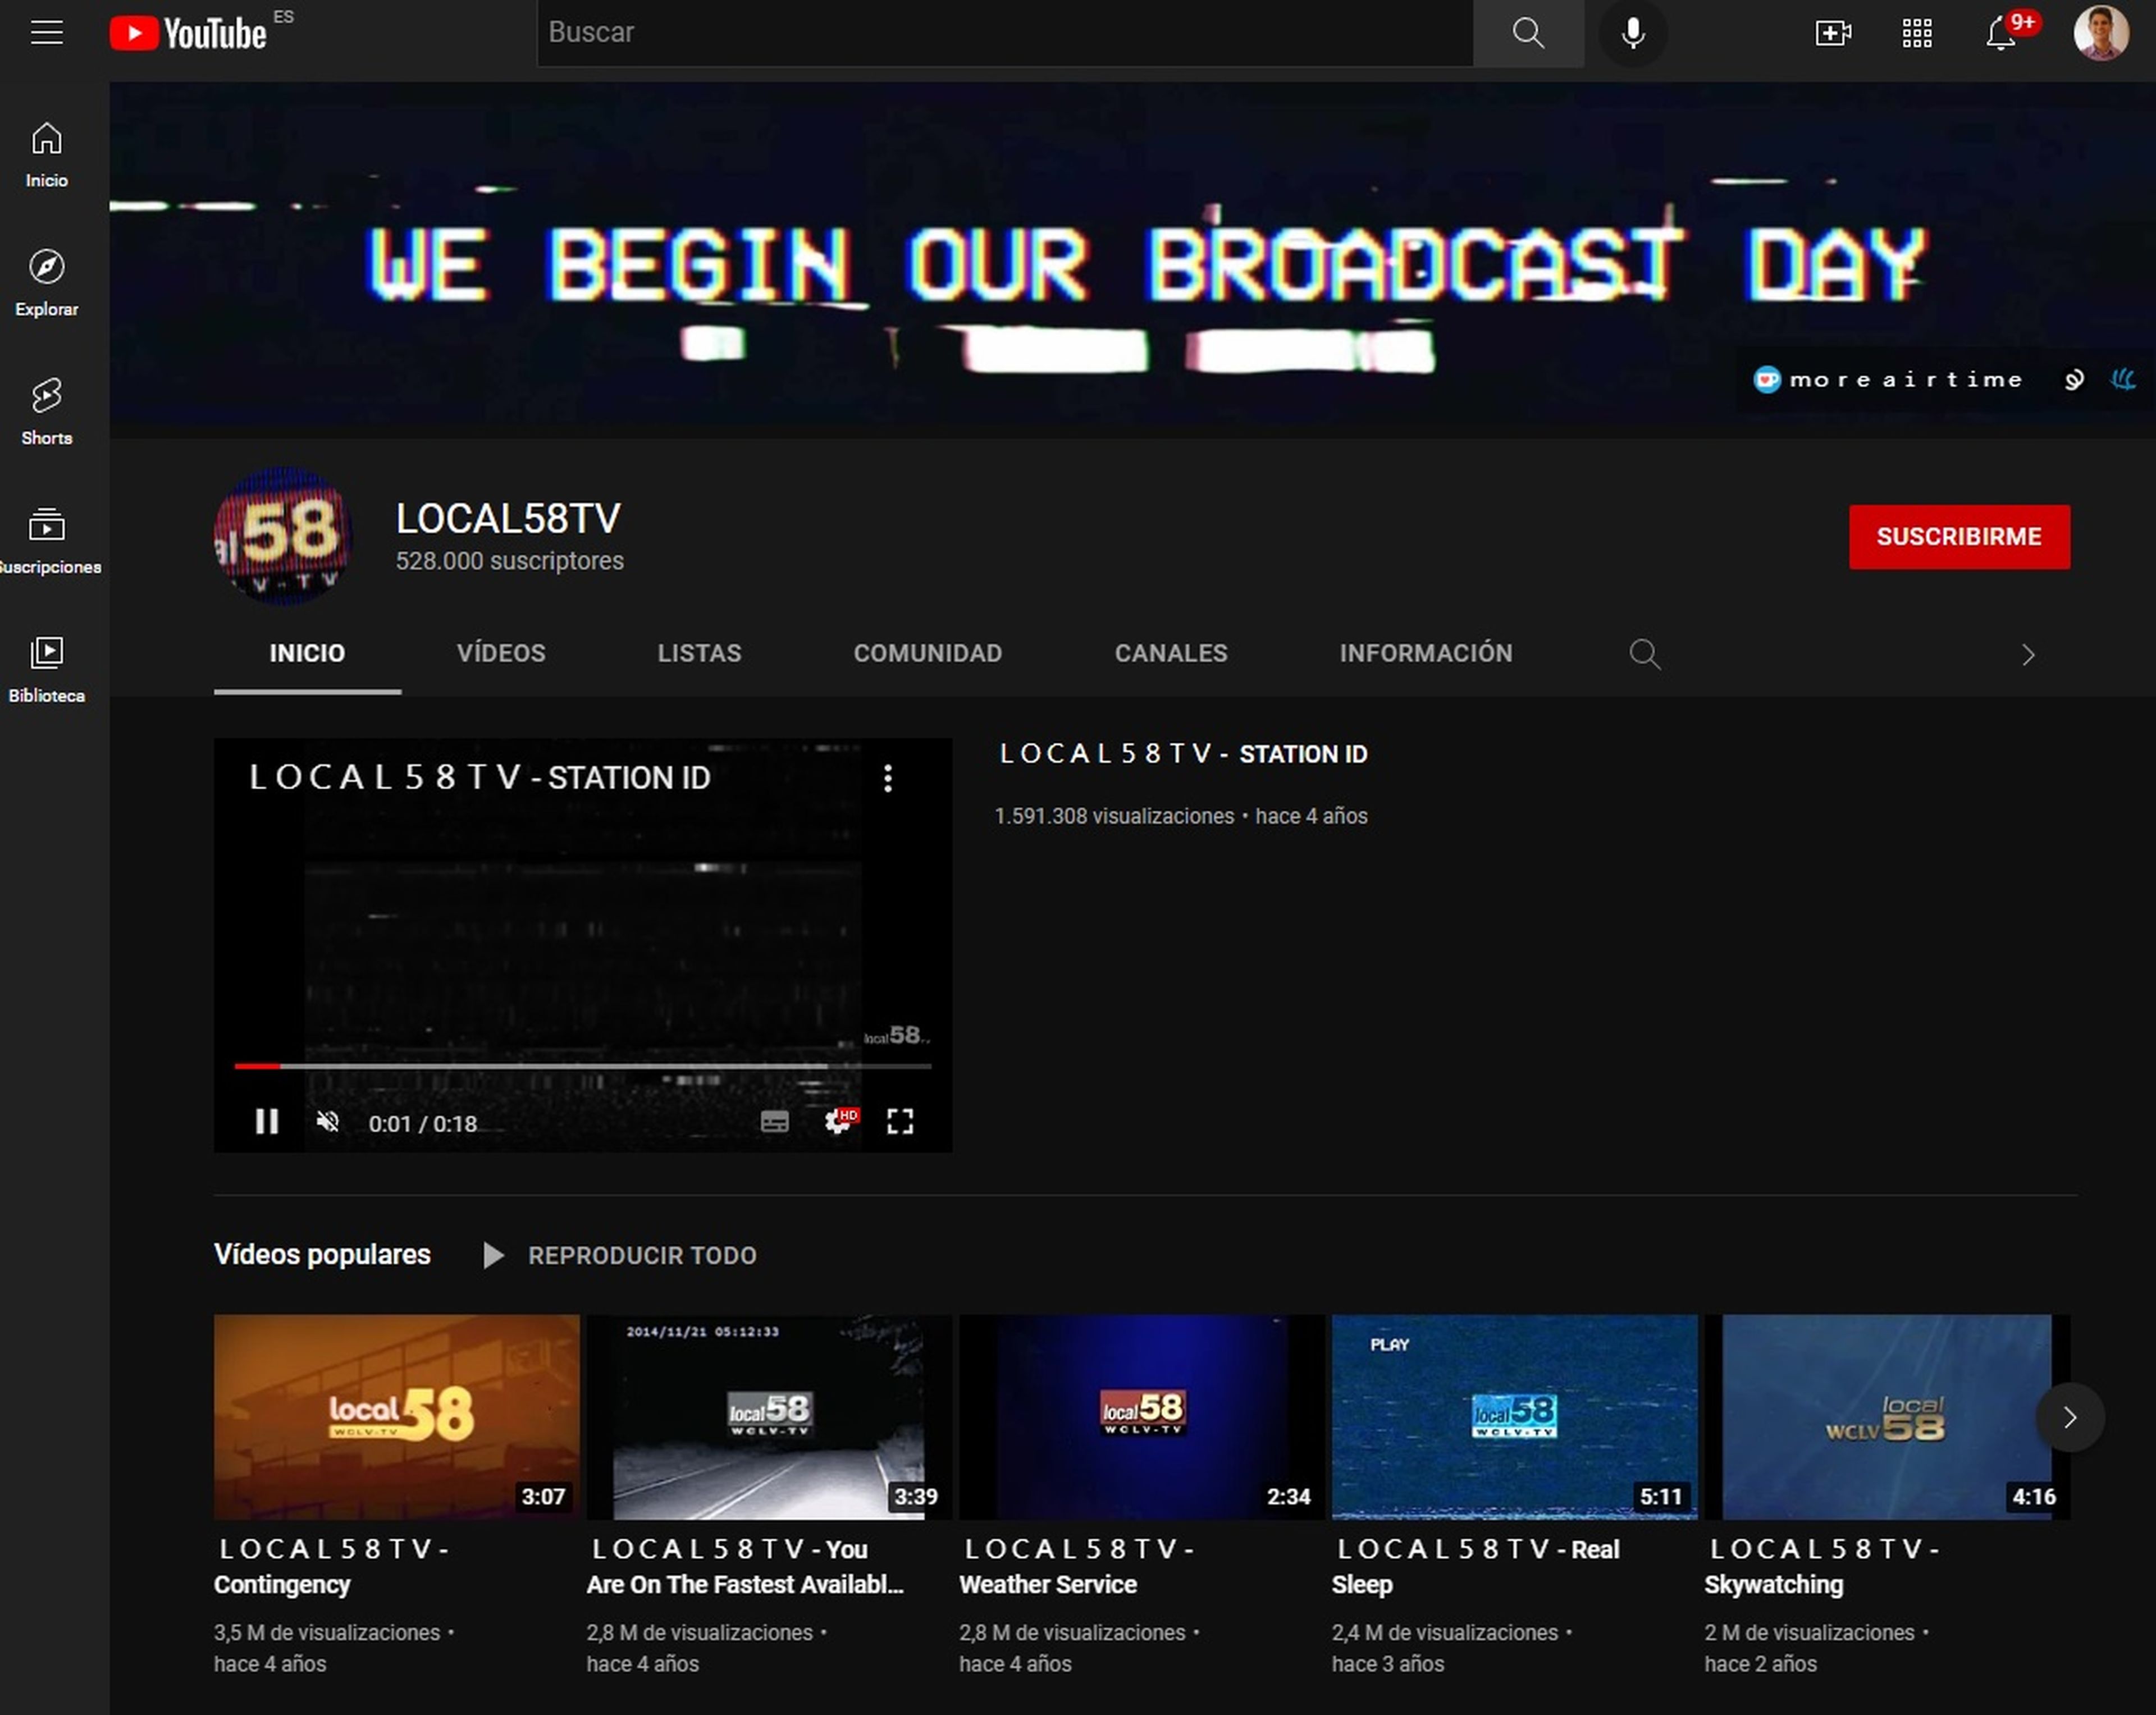Image resolution: width=2156 pixels, height=1715 pixels.
Task: Open account avatar menu
Action: [2100, 33]
